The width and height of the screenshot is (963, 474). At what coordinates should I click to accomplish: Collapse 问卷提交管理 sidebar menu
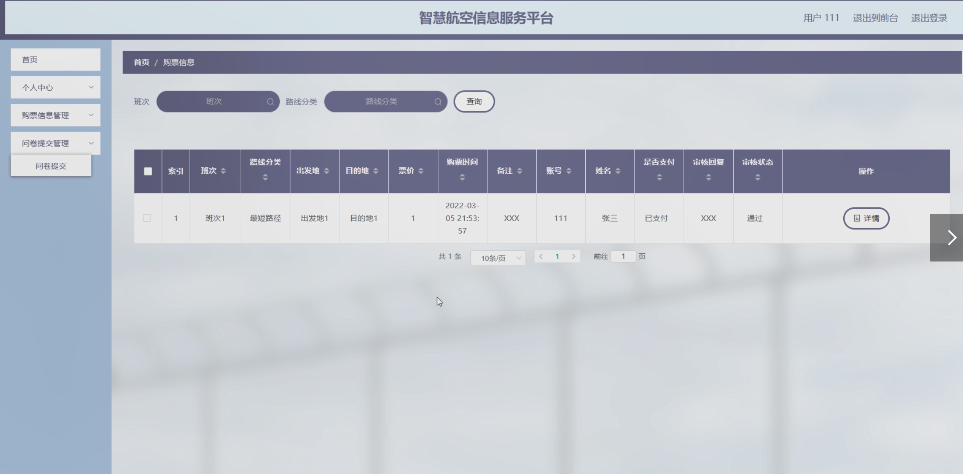(x=55, y=144)
